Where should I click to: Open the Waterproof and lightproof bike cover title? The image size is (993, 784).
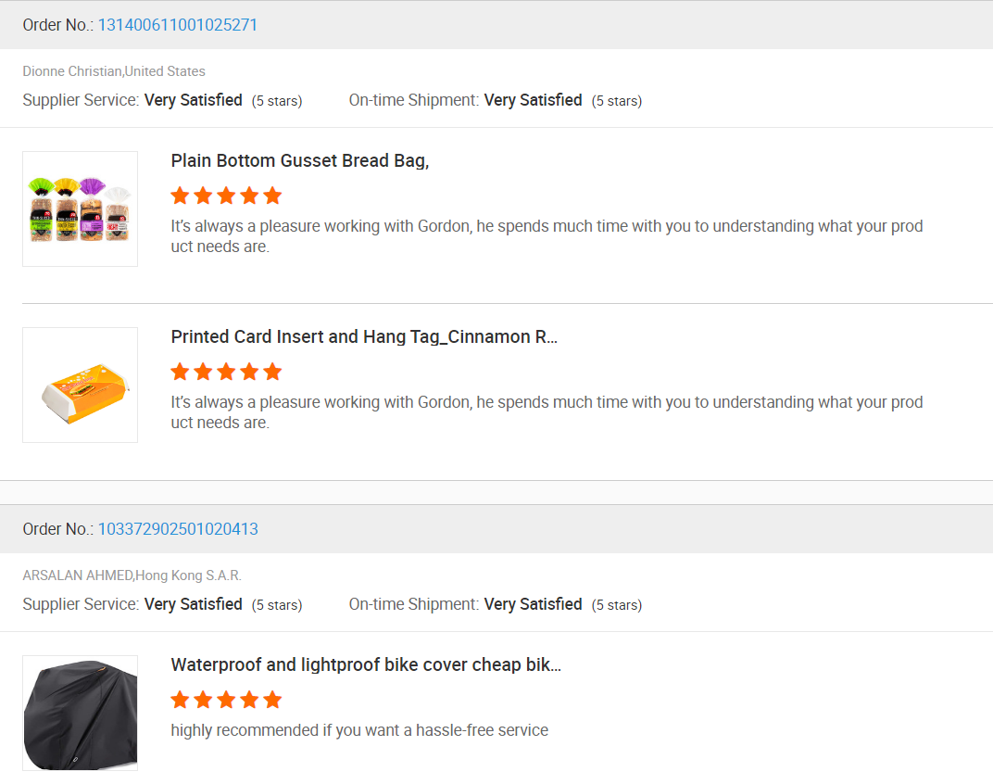(x=366, y=664)
